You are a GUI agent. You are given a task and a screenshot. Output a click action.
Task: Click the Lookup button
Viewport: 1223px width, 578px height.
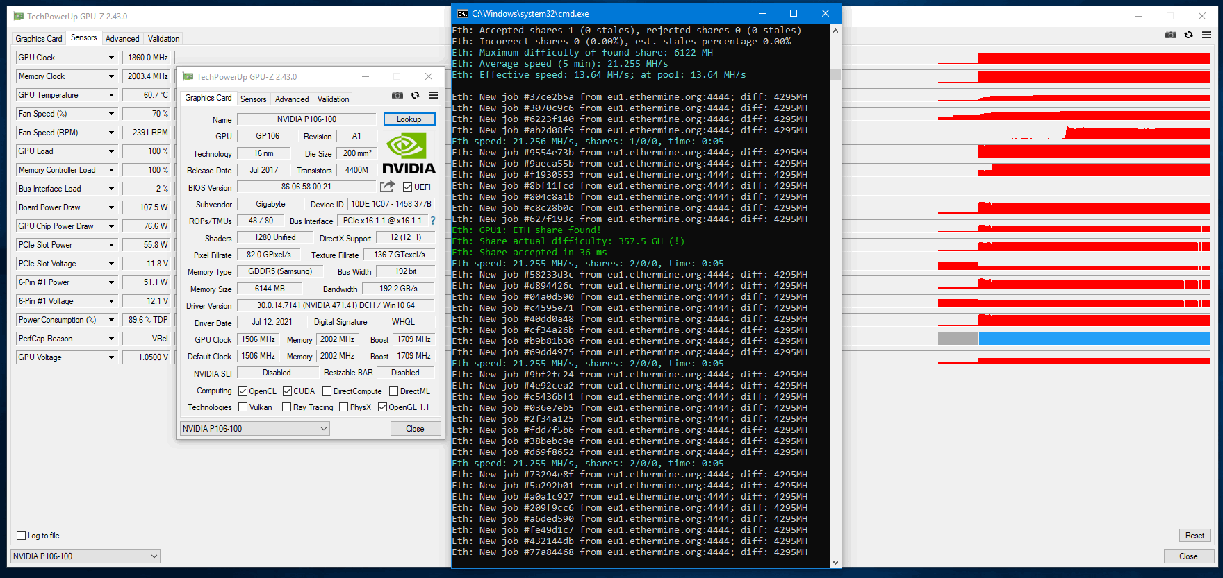coord(409,119)
